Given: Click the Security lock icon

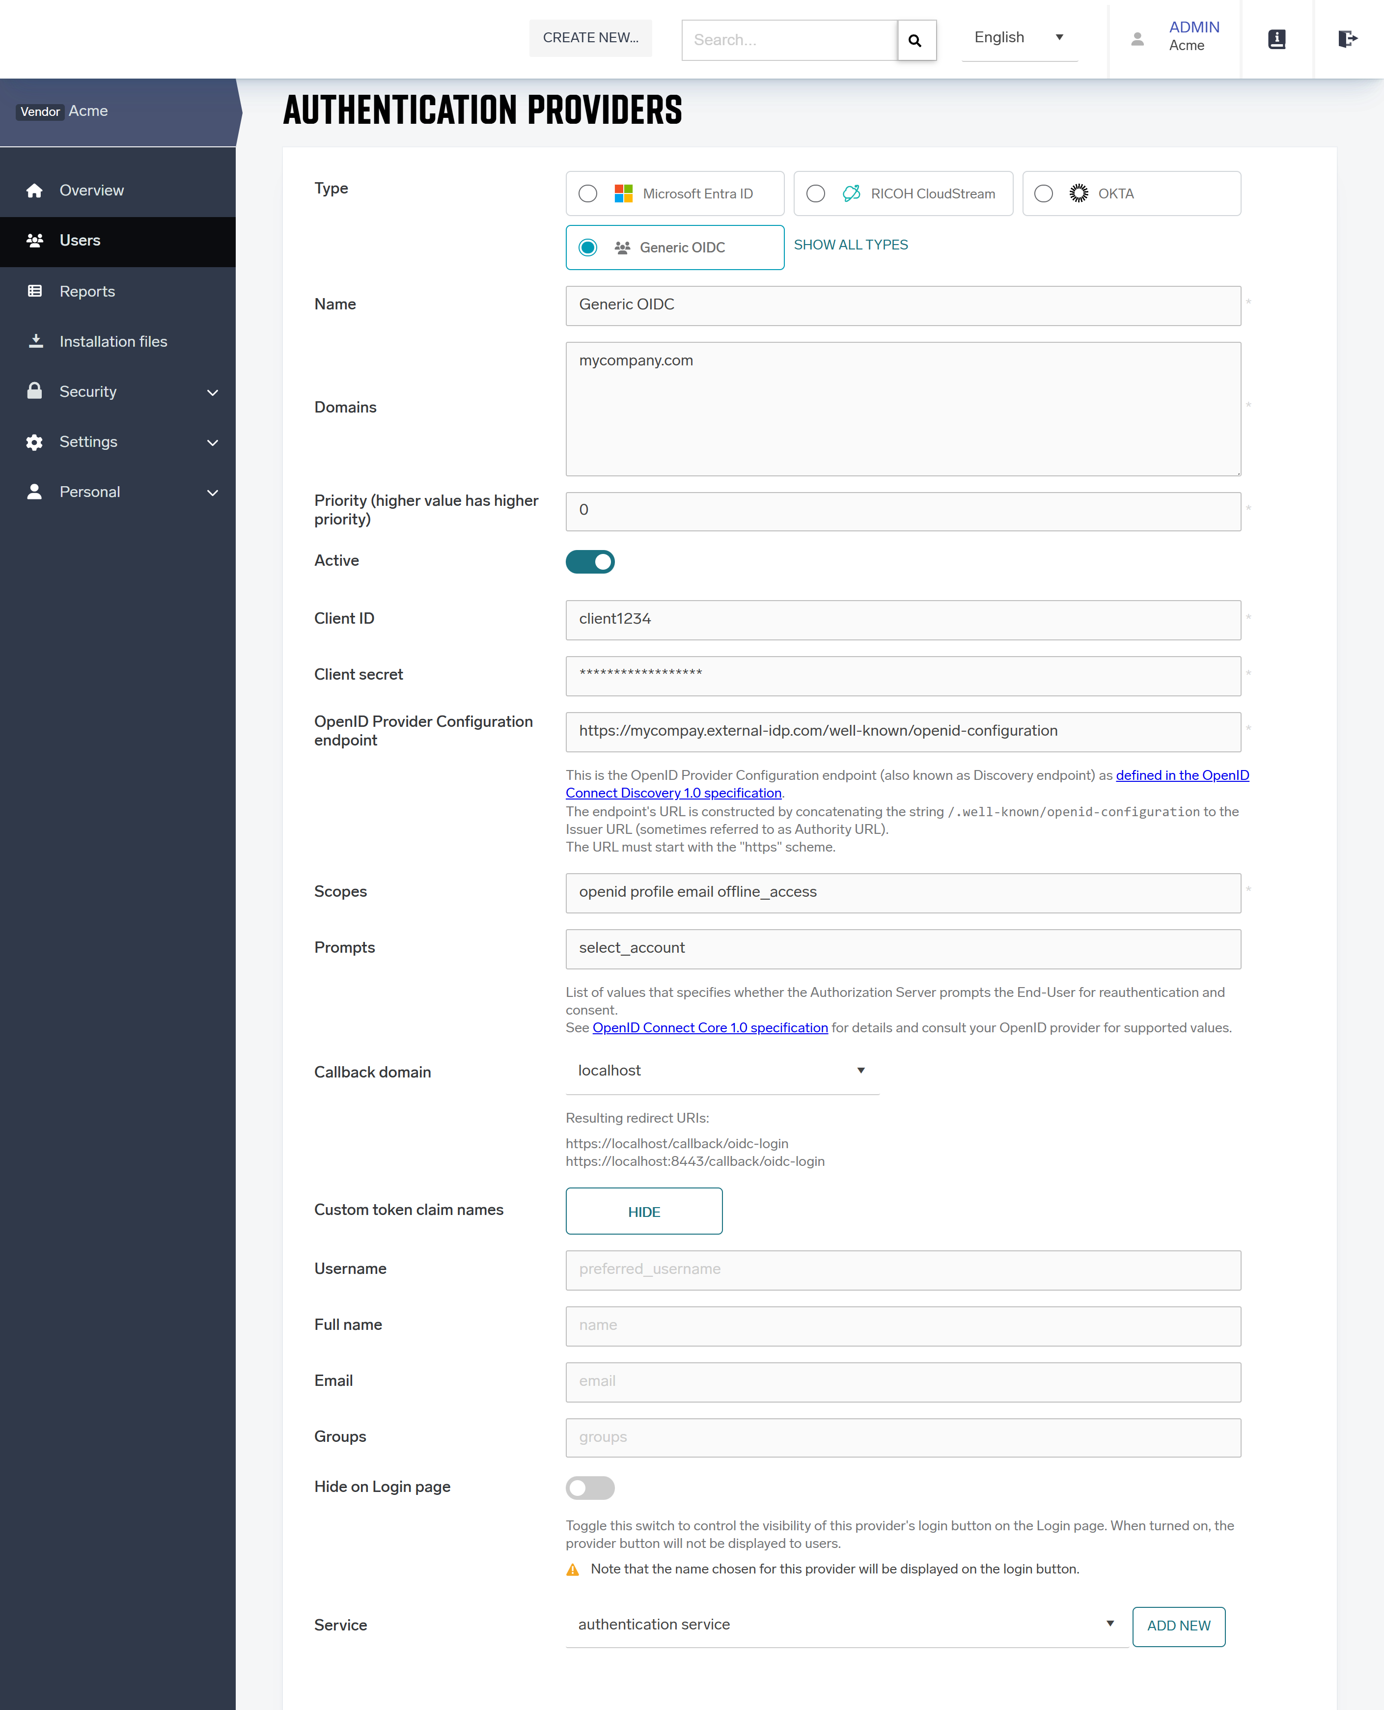Looking at the screenshot, I should 35,390.
